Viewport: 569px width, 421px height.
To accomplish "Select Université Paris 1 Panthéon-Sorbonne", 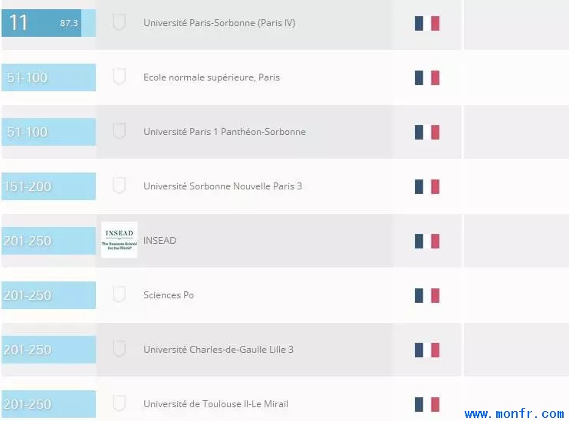I will click(225, 132).
